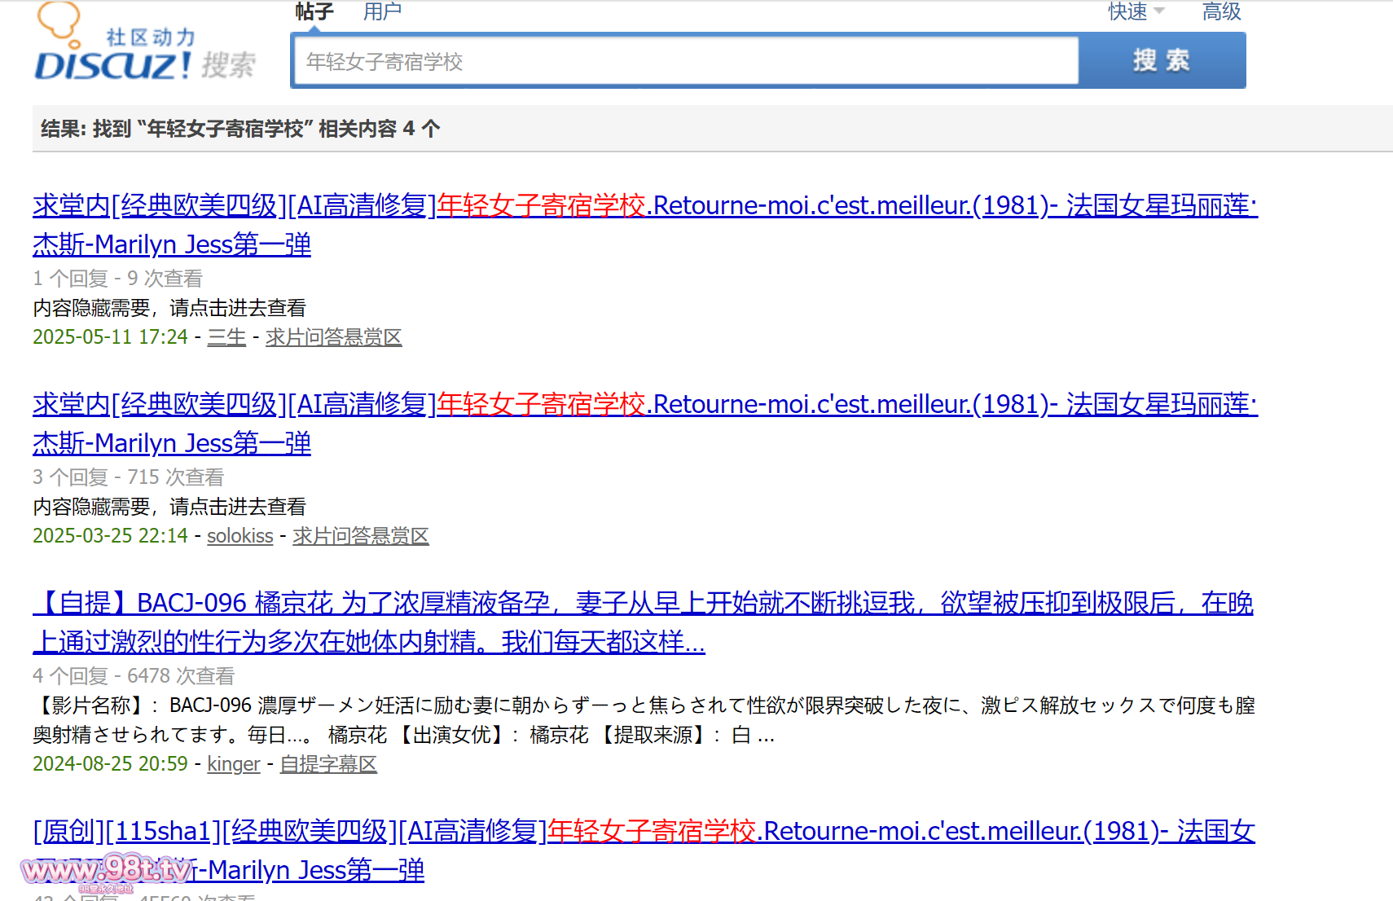Viewport: 1393px width, 901px height.
Task: Open the 求堂内 result with 715 views
Action: (644, 404)
